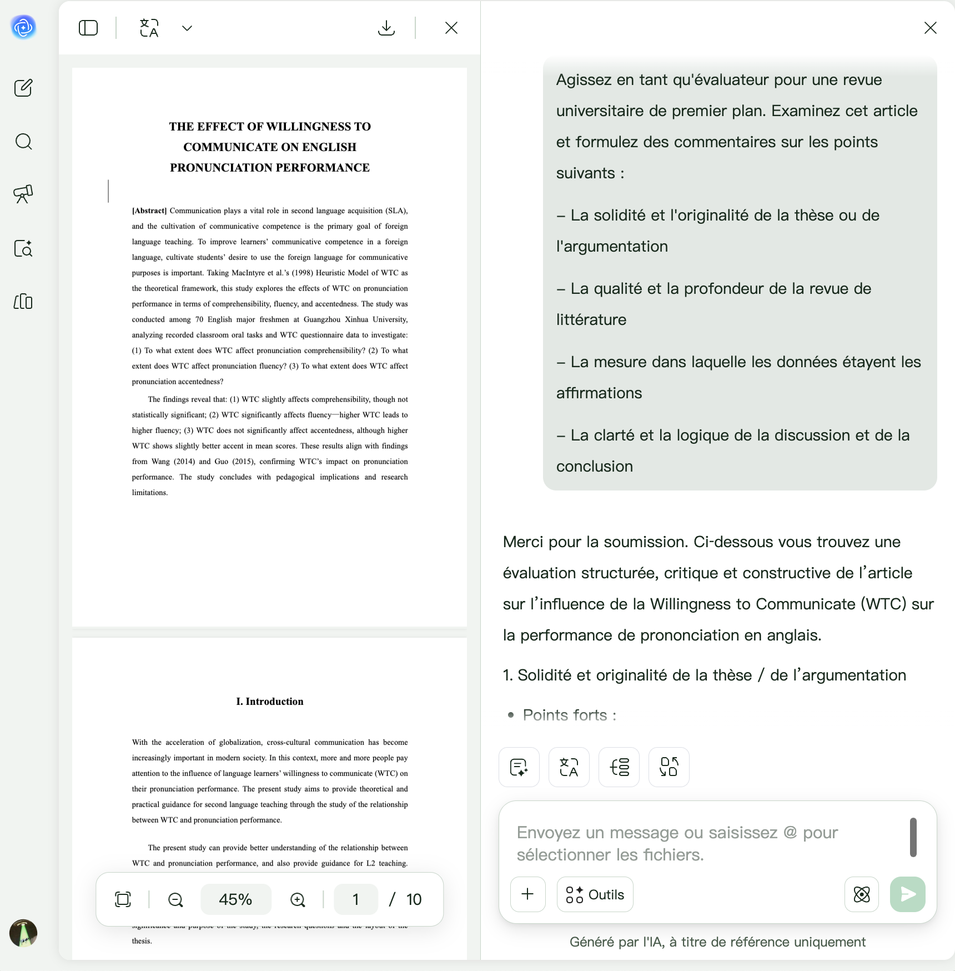Screen dimensions: 955x971
Task: Close the PDF viewer panel
Action: click(451, 28)
